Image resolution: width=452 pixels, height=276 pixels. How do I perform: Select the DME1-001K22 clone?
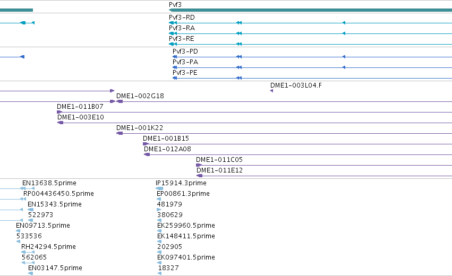pos(140,127)
